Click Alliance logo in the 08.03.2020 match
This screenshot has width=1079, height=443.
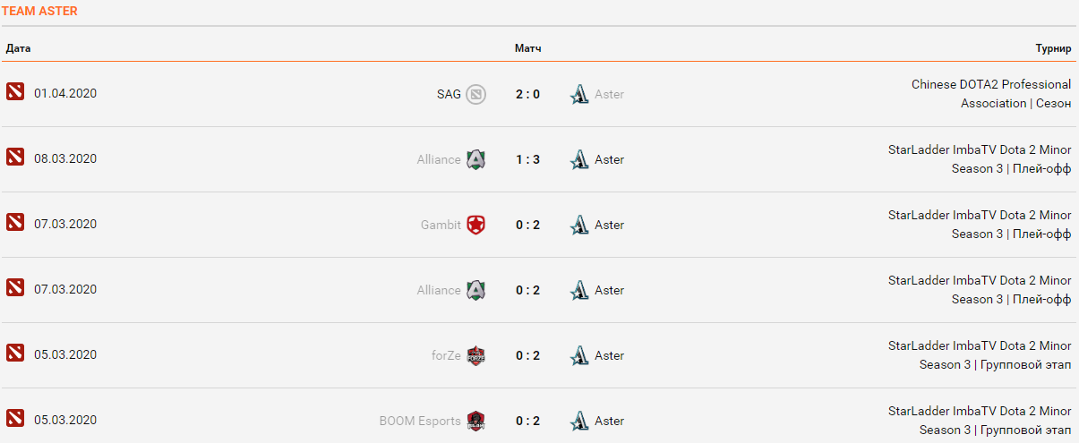click(x=475, y=159)
